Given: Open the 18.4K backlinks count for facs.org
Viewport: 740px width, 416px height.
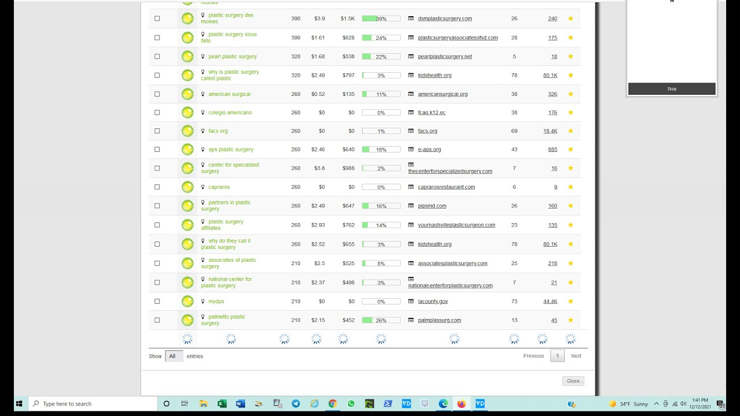Looking at the screenshot, I should (550, 131).
